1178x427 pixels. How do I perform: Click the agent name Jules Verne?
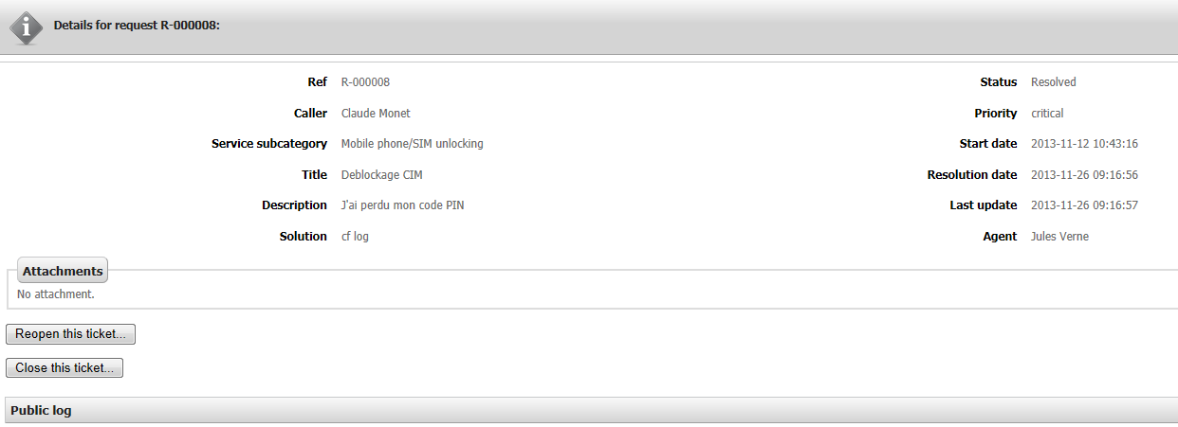coord(1059,237)
